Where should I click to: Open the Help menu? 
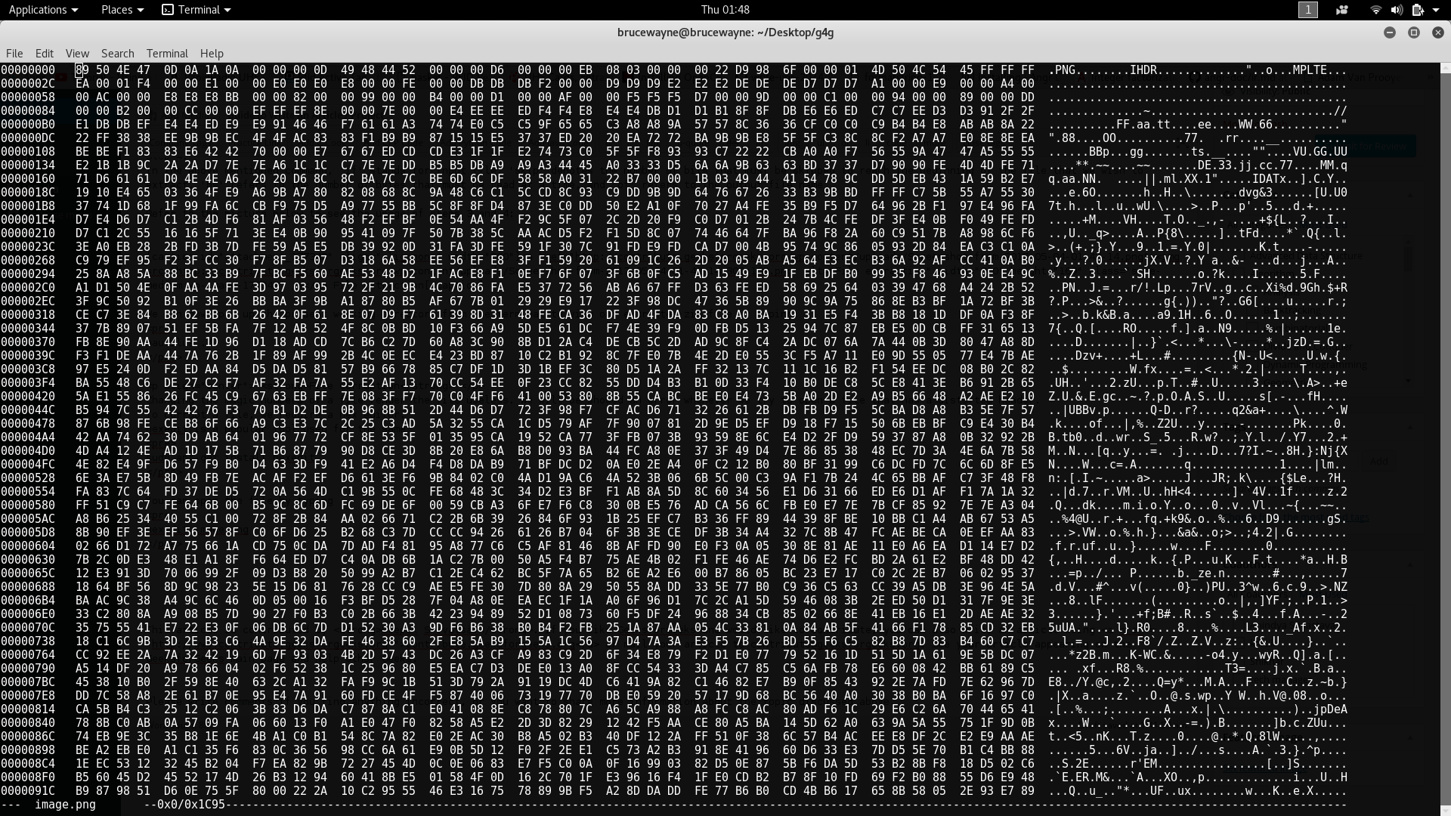(211, 53)
